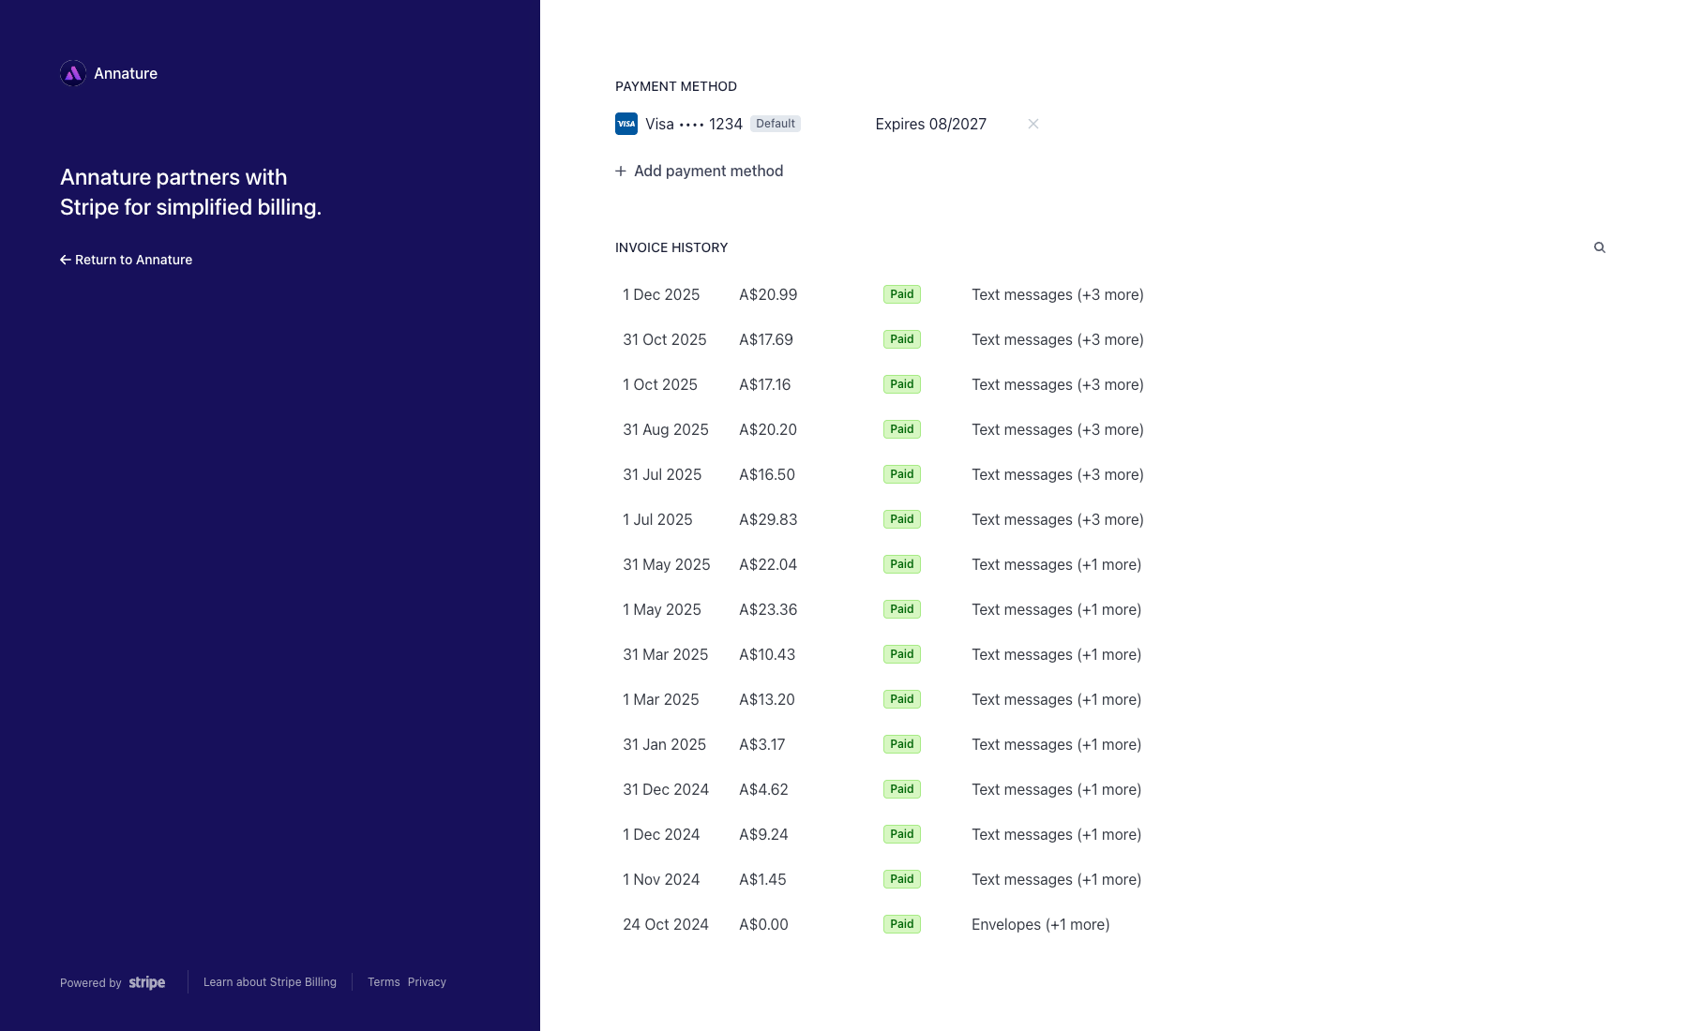Click Paid badge on 24 Oct 2024 row
Image resolution: width=1688 pixels, height=1031 pixels.
point(902,924)
